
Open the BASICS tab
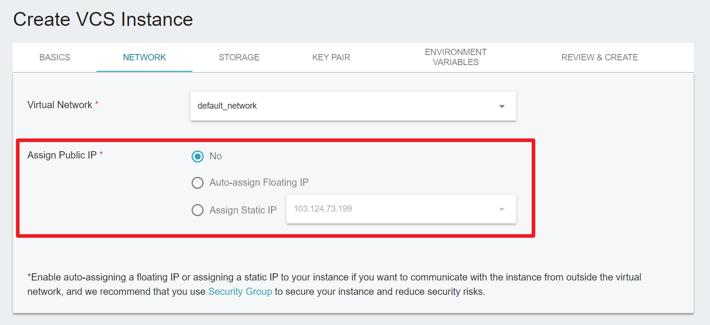55,57
